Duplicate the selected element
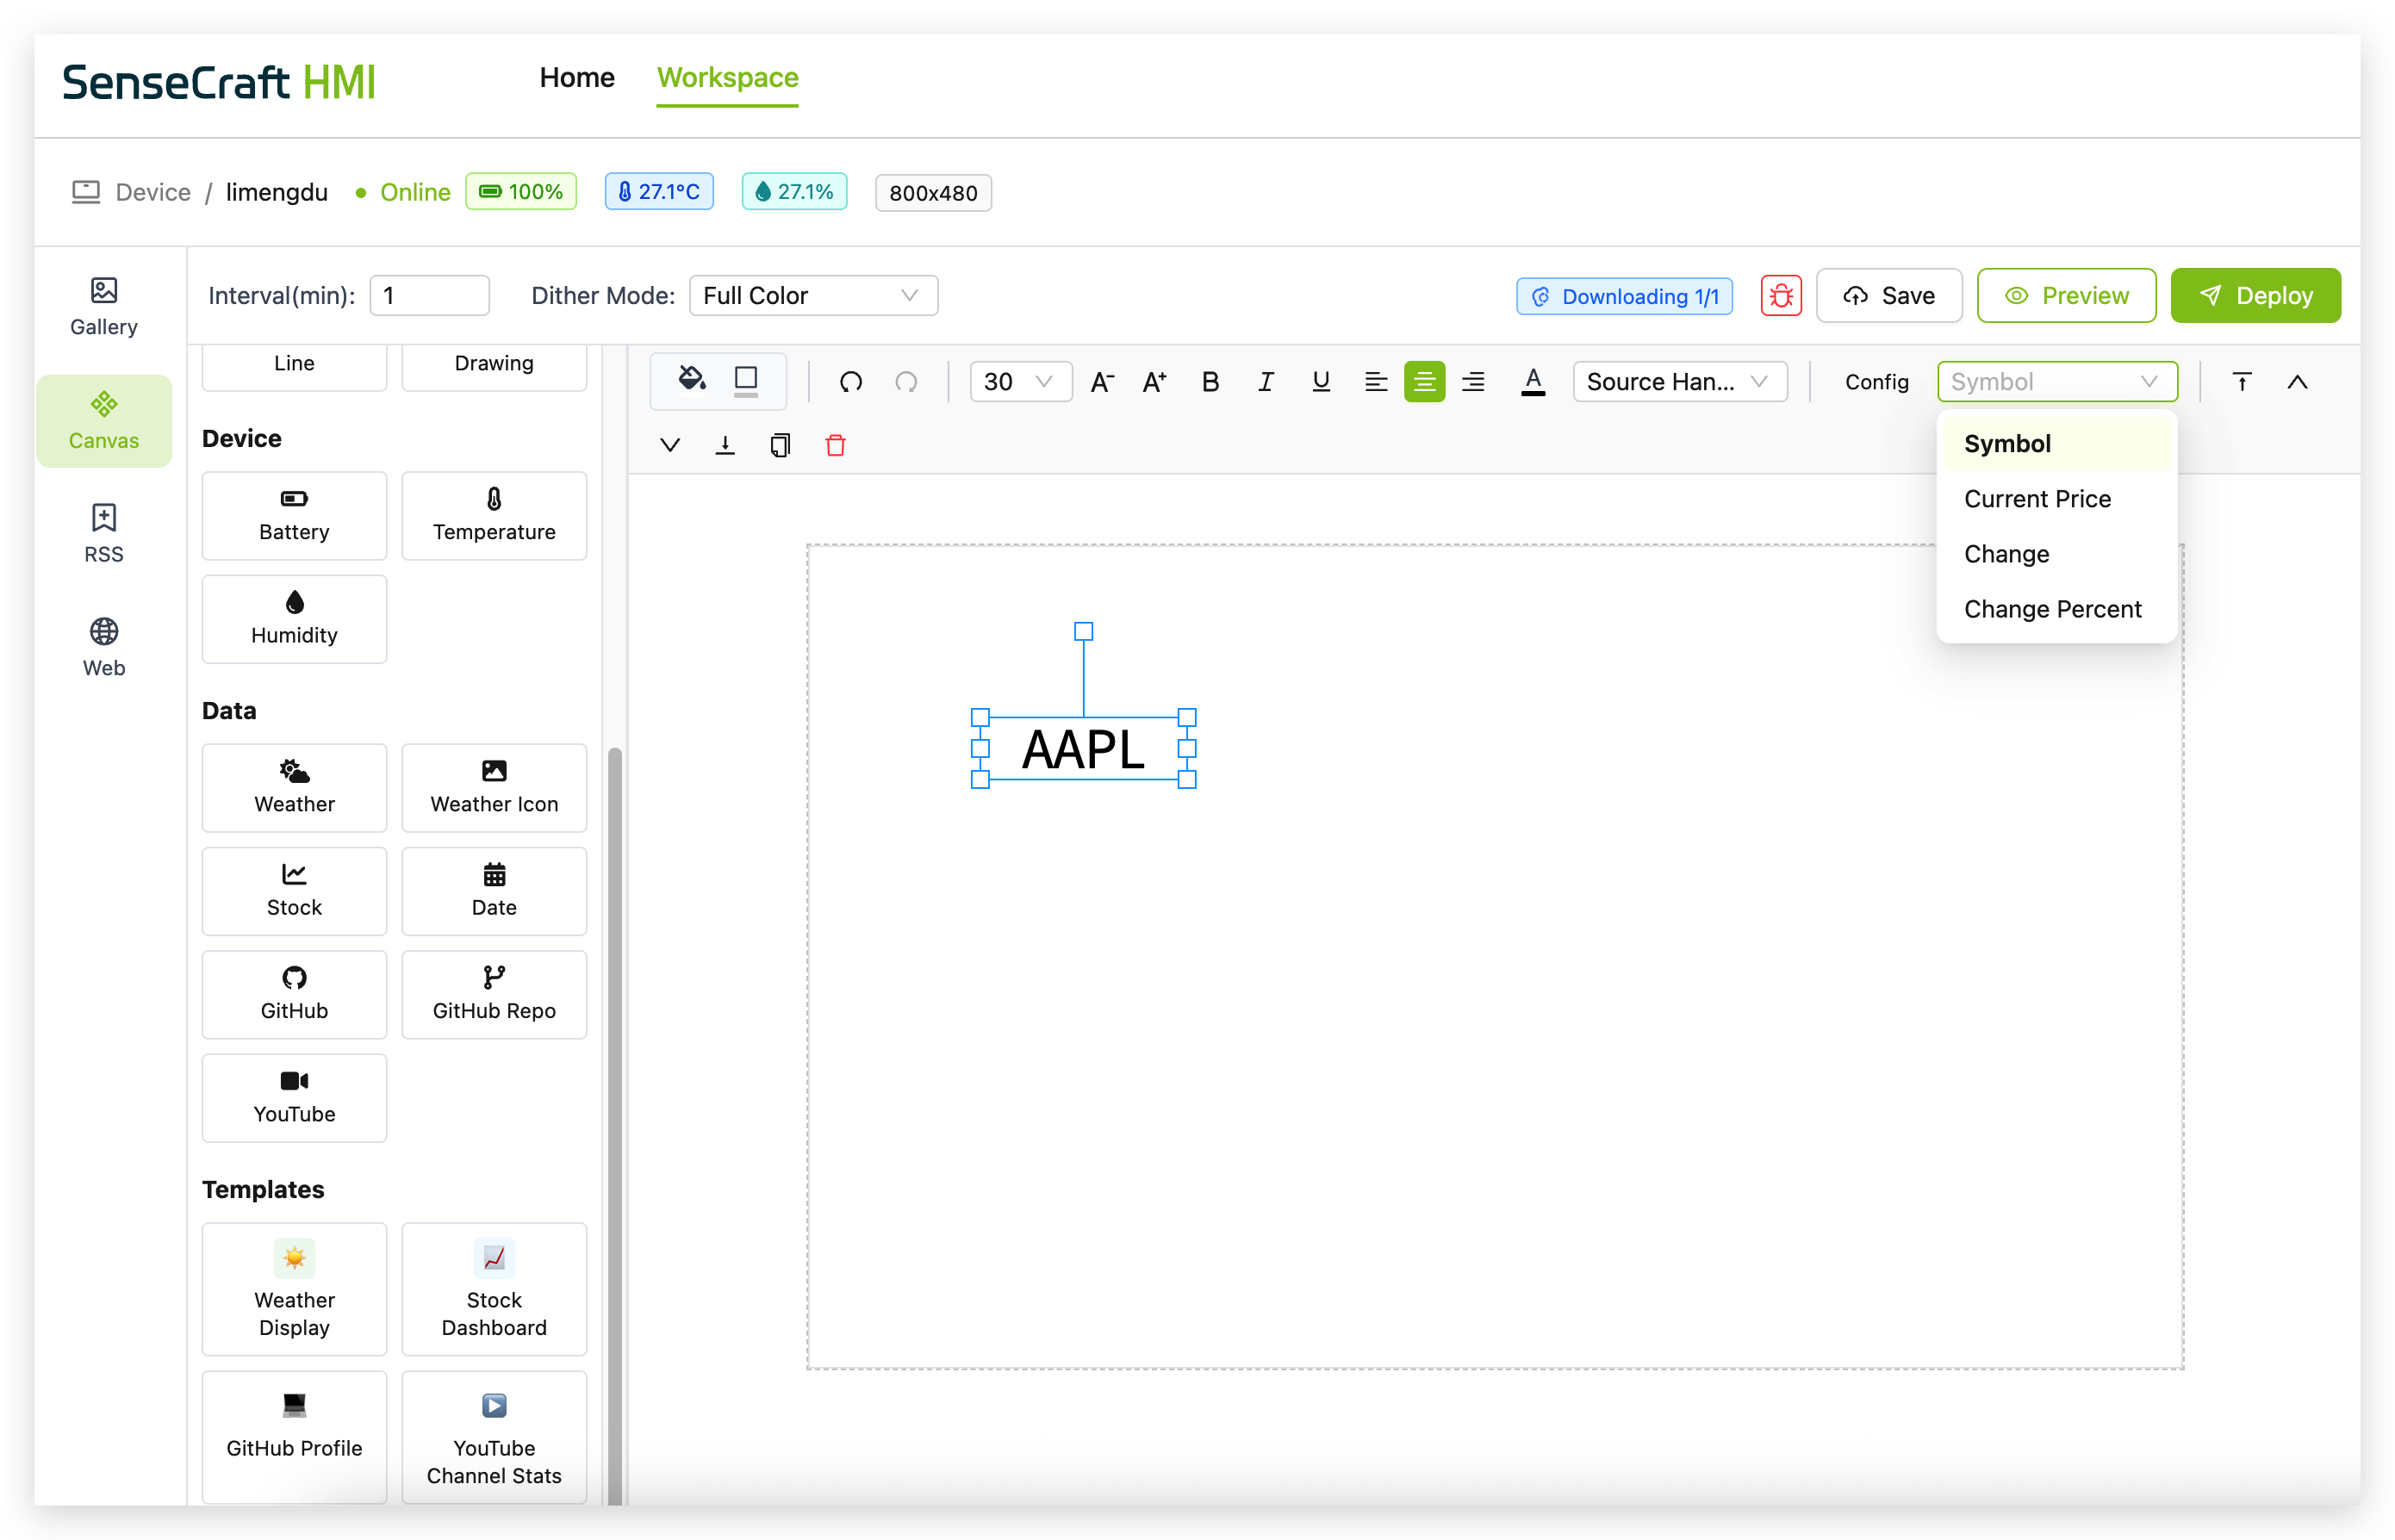 780,445
